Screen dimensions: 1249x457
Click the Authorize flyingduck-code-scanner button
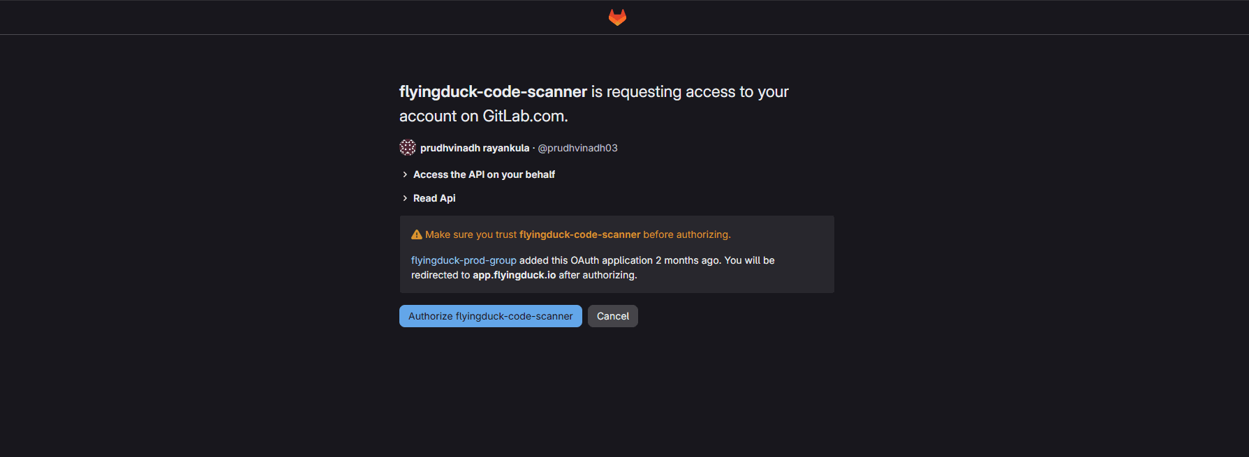490,315
